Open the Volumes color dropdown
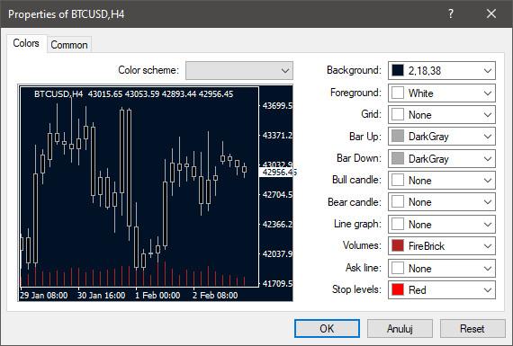 pyautogui.click(x=442, y=245)
